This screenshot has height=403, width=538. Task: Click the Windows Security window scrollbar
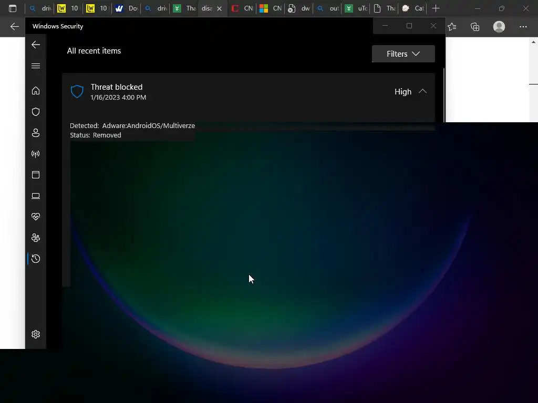click(444, 95)
